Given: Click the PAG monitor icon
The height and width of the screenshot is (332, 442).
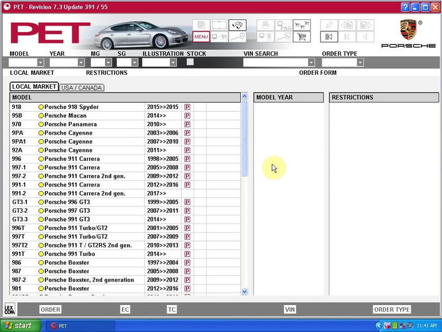Looking at the screenshot, I should point(284,25).
